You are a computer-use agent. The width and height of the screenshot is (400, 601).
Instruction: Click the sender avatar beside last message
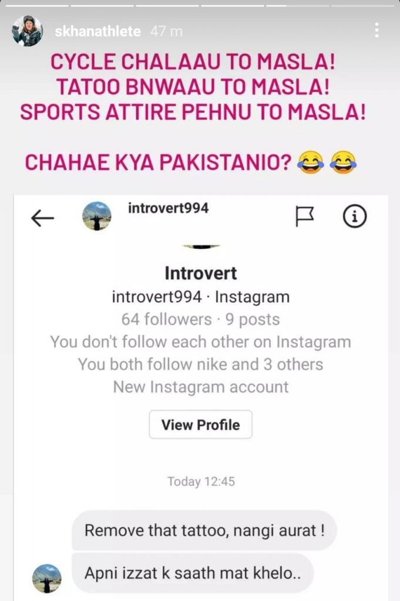(x=47, y=579)
